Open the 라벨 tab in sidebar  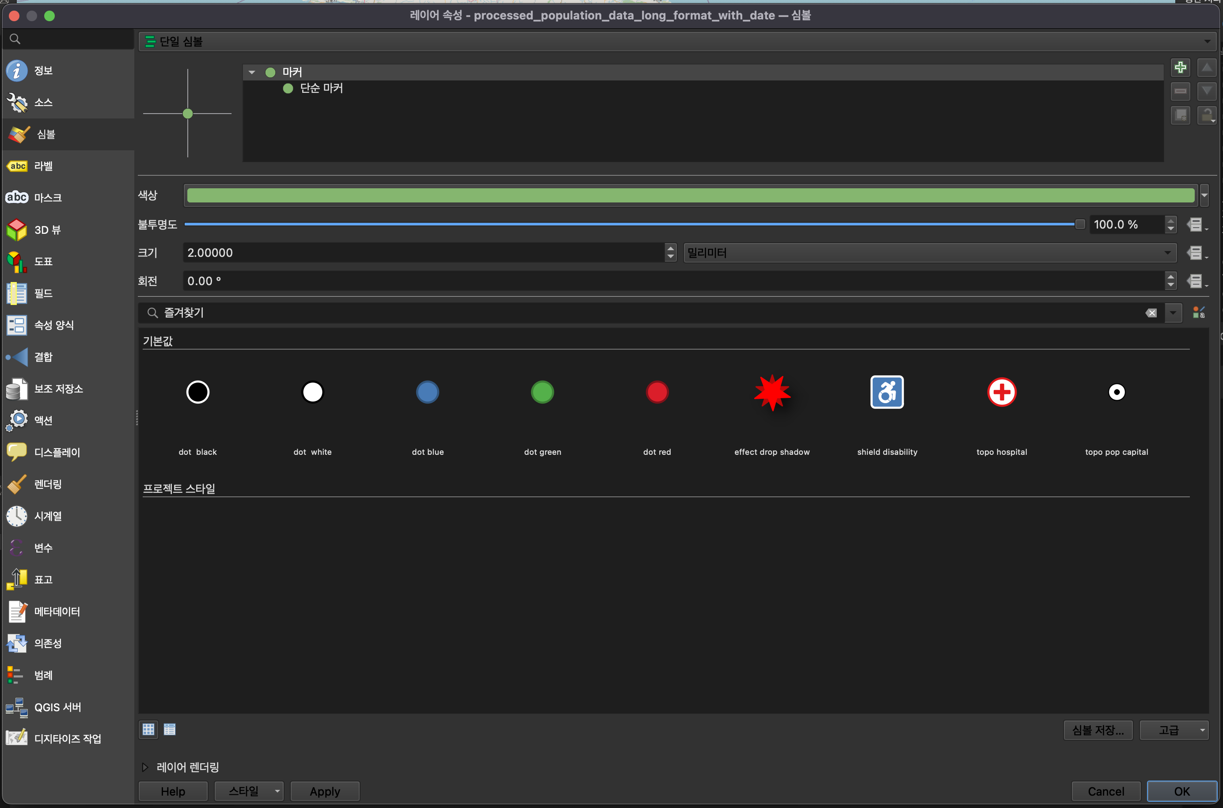[43, 166]
